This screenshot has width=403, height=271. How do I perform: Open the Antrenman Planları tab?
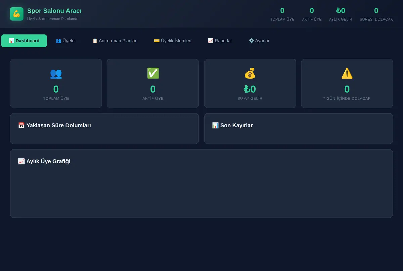115,41
